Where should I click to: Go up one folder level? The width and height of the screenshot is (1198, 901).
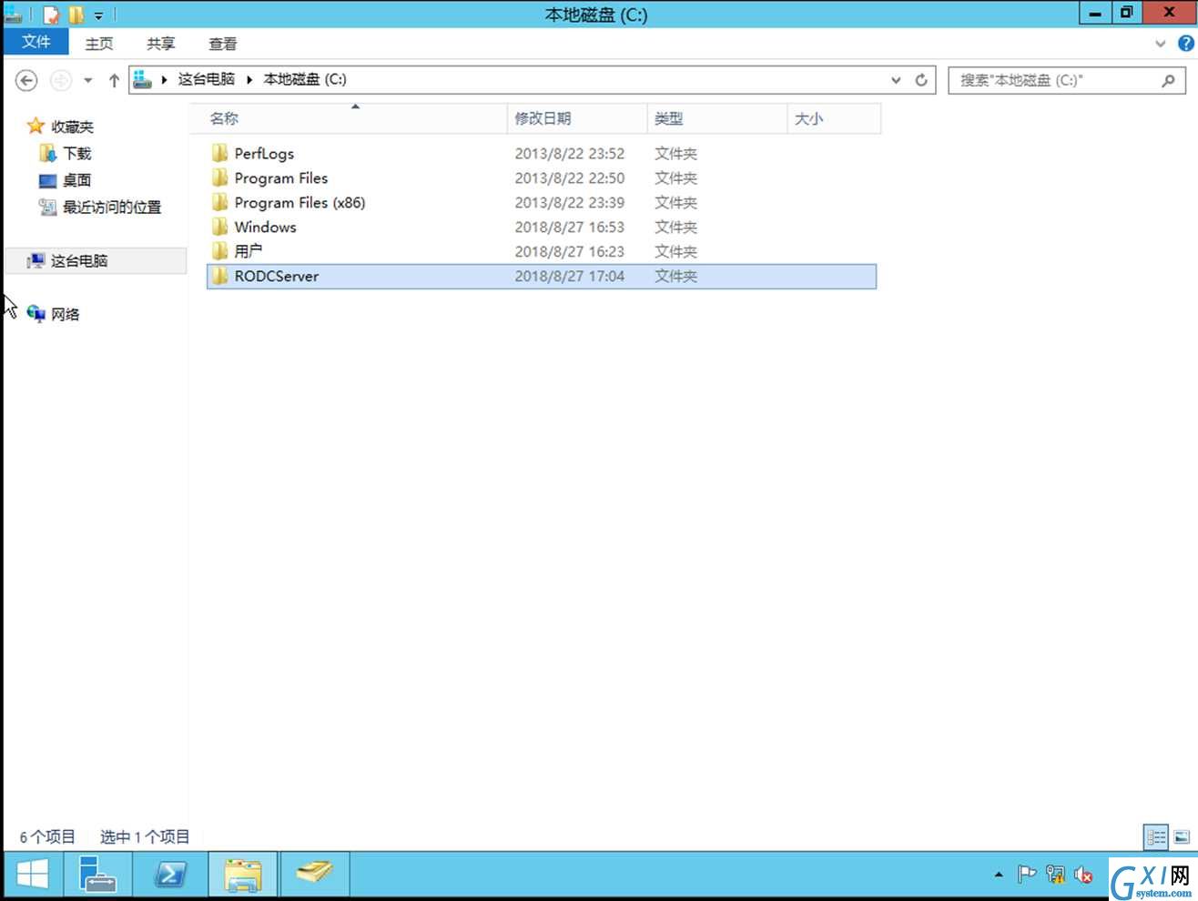click(x=114, y=80)
